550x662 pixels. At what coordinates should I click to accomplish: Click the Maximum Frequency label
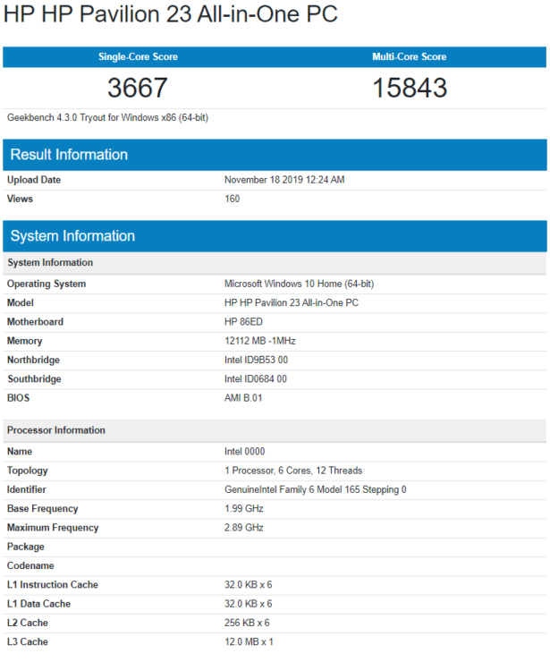pos(53,527)
